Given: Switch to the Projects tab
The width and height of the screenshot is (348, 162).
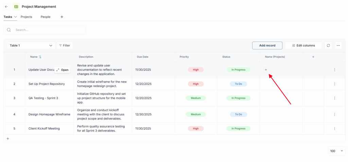Looking at the screenshot, I should [x=26, y=17].
